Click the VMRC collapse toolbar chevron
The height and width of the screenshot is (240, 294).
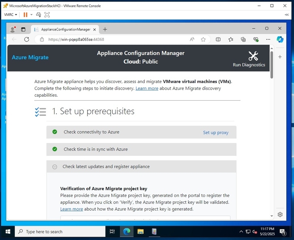pyautogui.click(x=287, y=15)
